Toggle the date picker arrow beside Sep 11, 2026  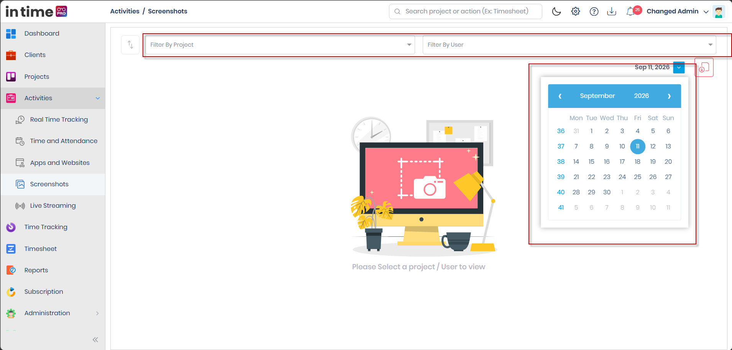click(679, 67)
